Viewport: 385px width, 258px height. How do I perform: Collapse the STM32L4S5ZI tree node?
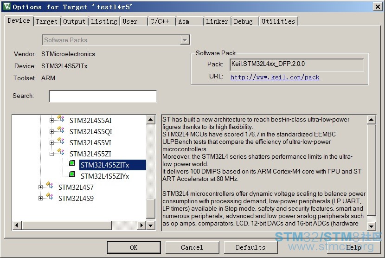[51, 154]
